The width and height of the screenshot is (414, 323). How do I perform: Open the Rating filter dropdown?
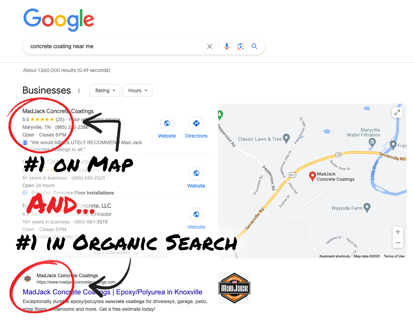(105, 90)
